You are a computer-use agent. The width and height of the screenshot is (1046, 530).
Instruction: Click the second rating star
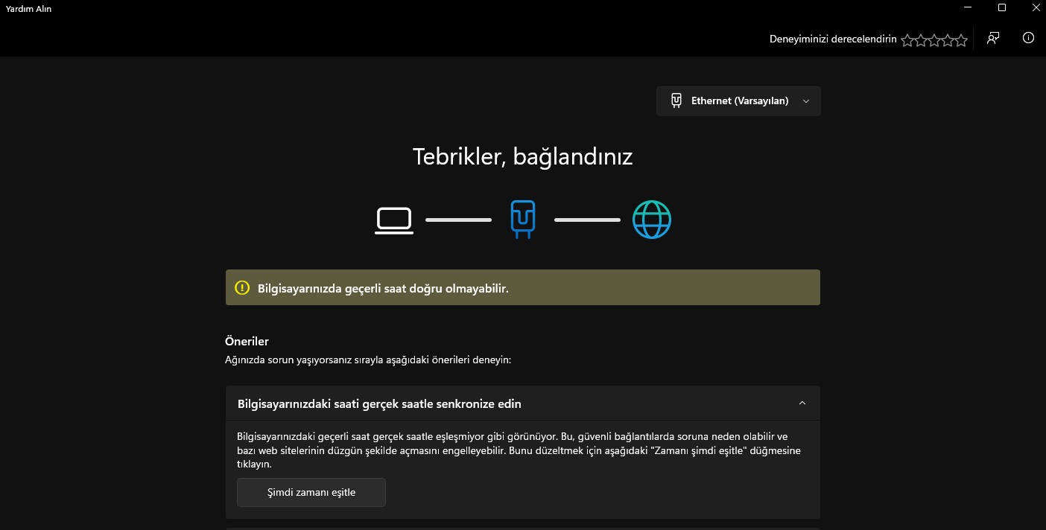click(921, 39)
